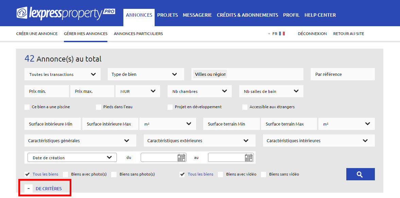This screenshot has width=400, height=198.
Task: Open calendar picker for the 'au' date
Action: 249,158
